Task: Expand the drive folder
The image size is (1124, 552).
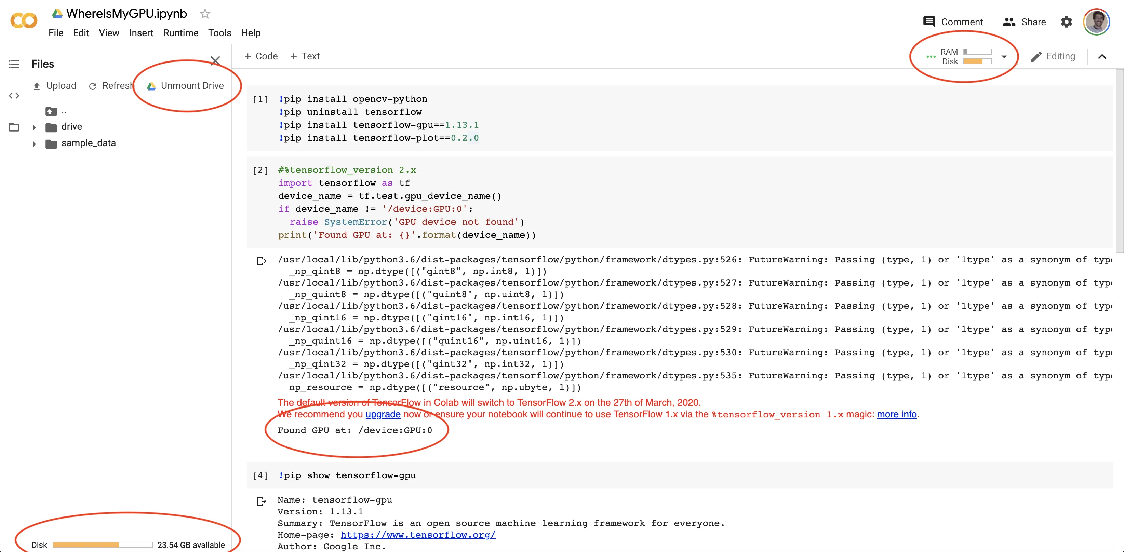Action: 34,127
